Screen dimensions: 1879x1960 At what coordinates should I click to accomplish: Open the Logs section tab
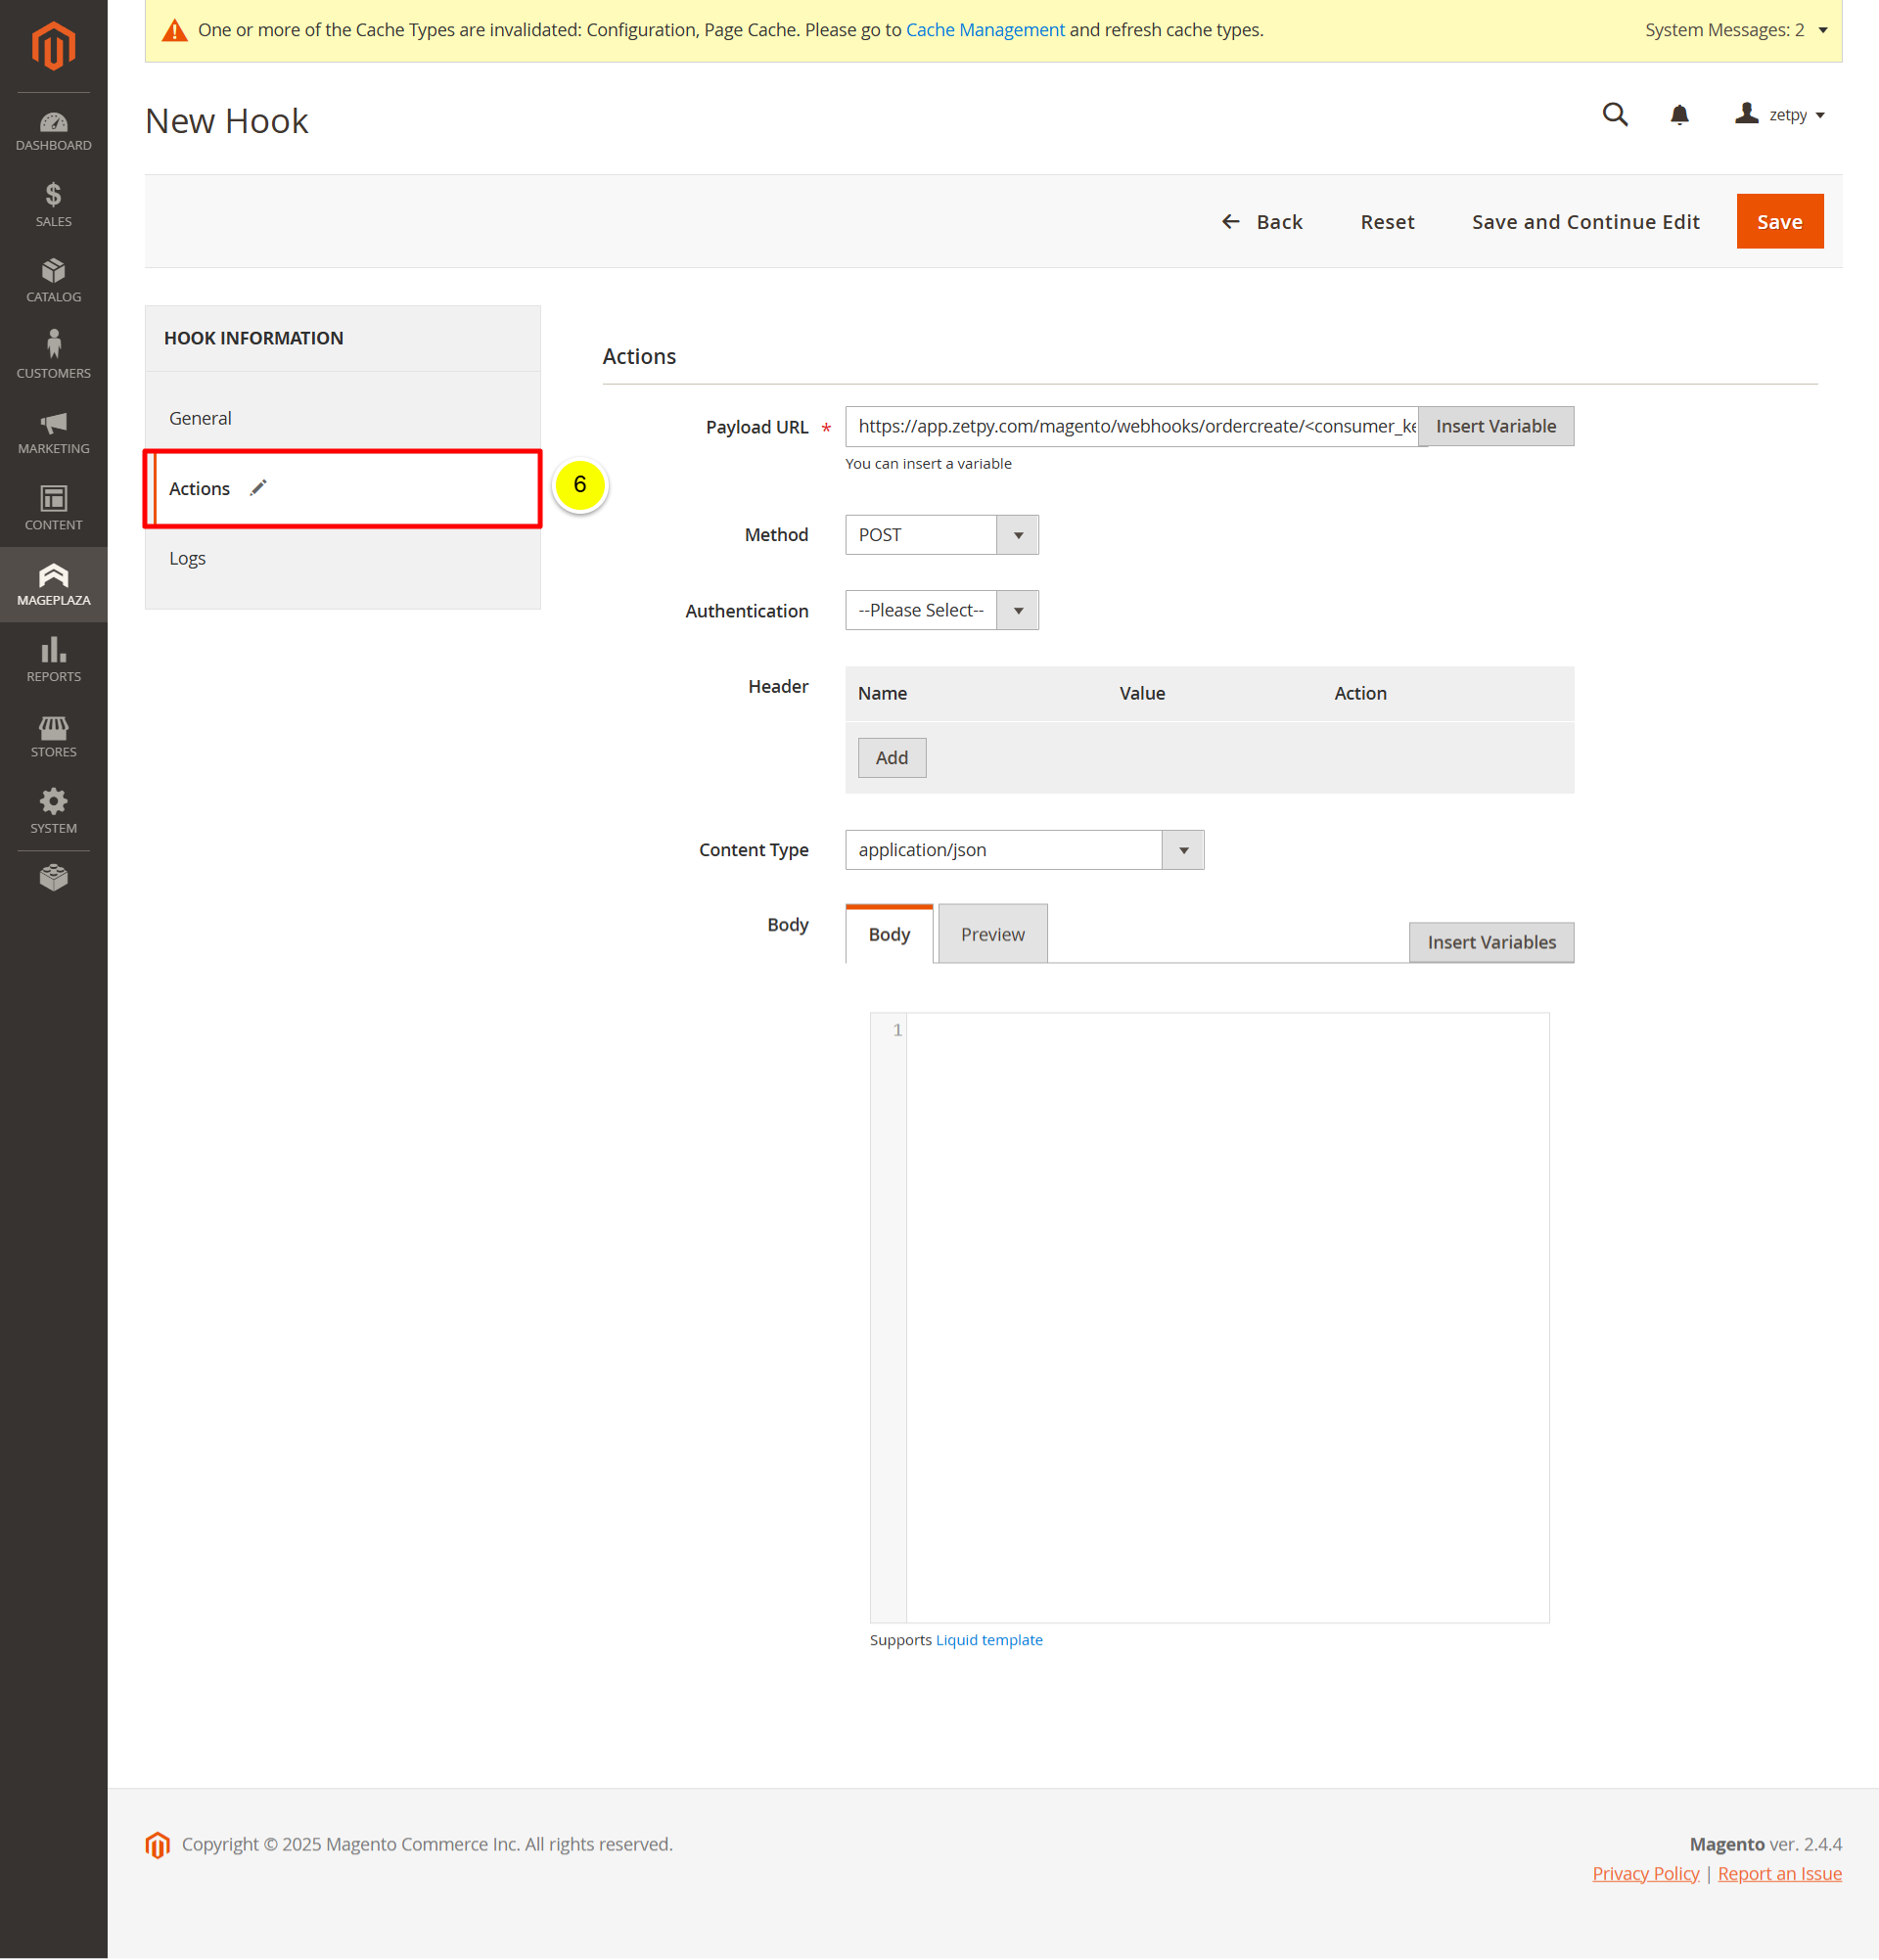(x=187, y=558)
